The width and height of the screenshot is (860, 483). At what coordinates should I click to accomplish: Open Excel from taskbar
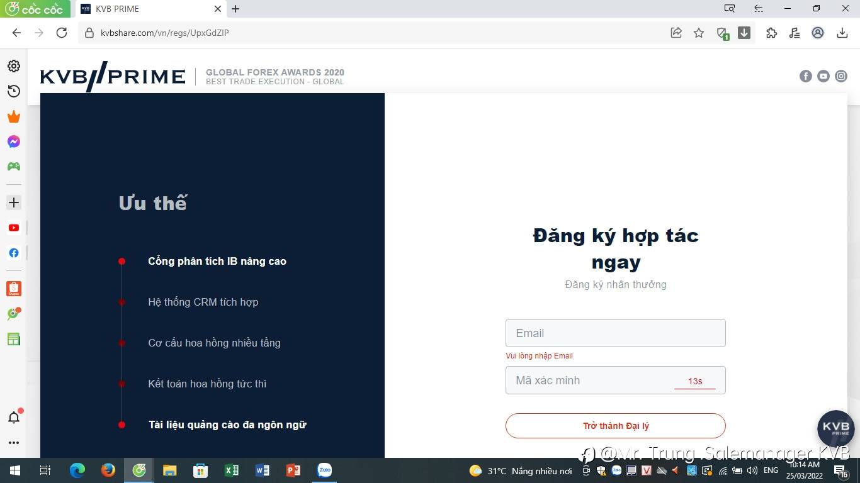(x=231, y=470)
